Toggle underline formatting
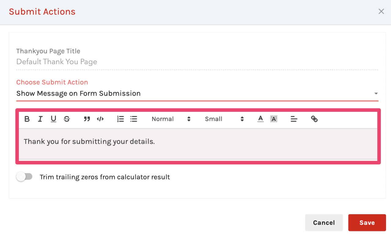Image resolution: width=391 pixels, height=234 pixels. tap(53, 119)
